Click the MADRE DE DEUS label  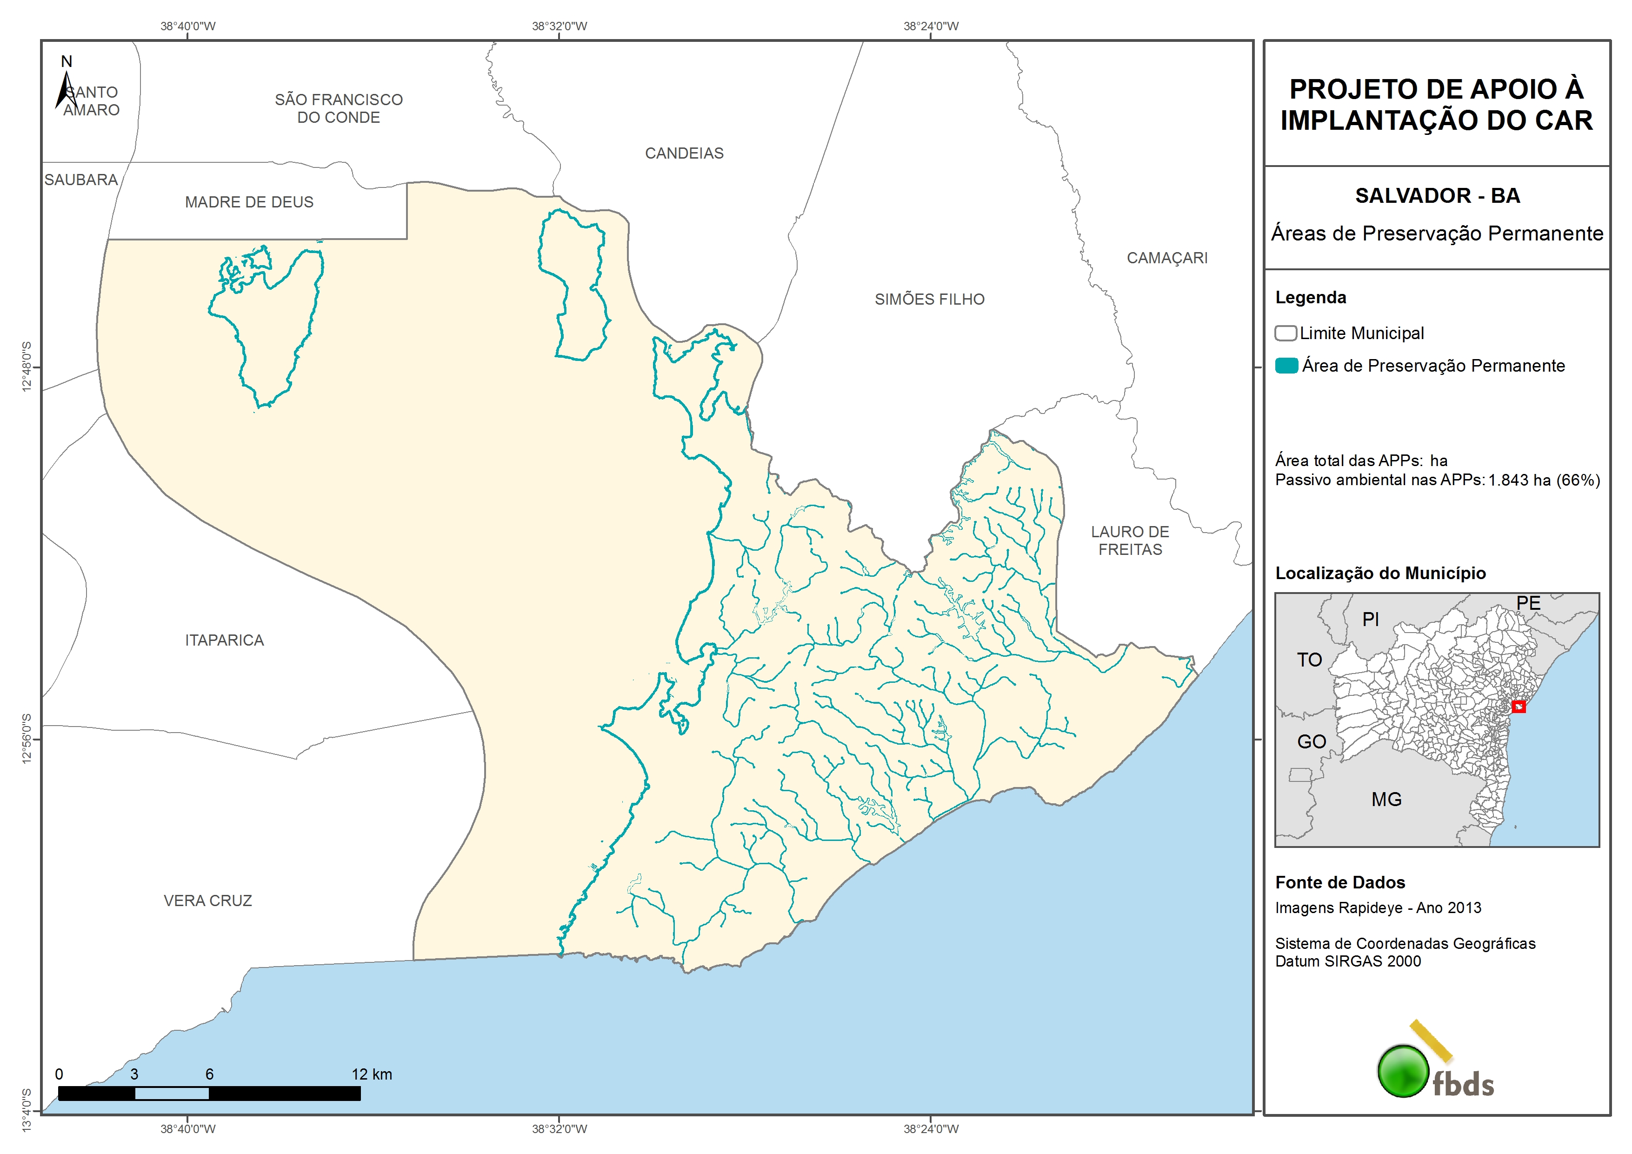[x=249, y=203]
